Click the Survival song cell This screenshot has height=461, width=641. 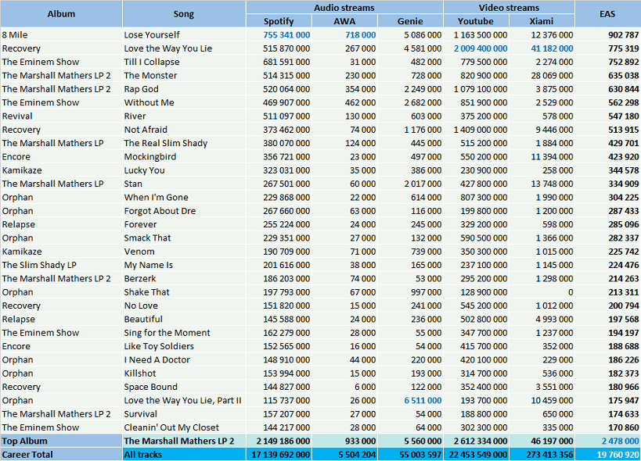pos(184,413)
